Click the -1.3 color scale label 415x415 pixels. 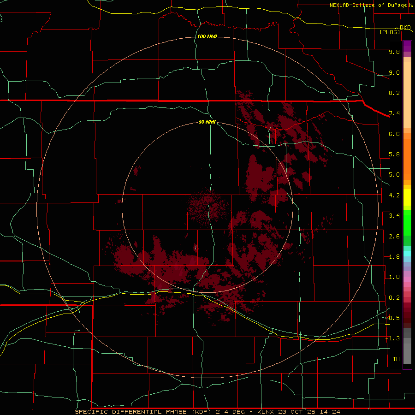(392, 338)
